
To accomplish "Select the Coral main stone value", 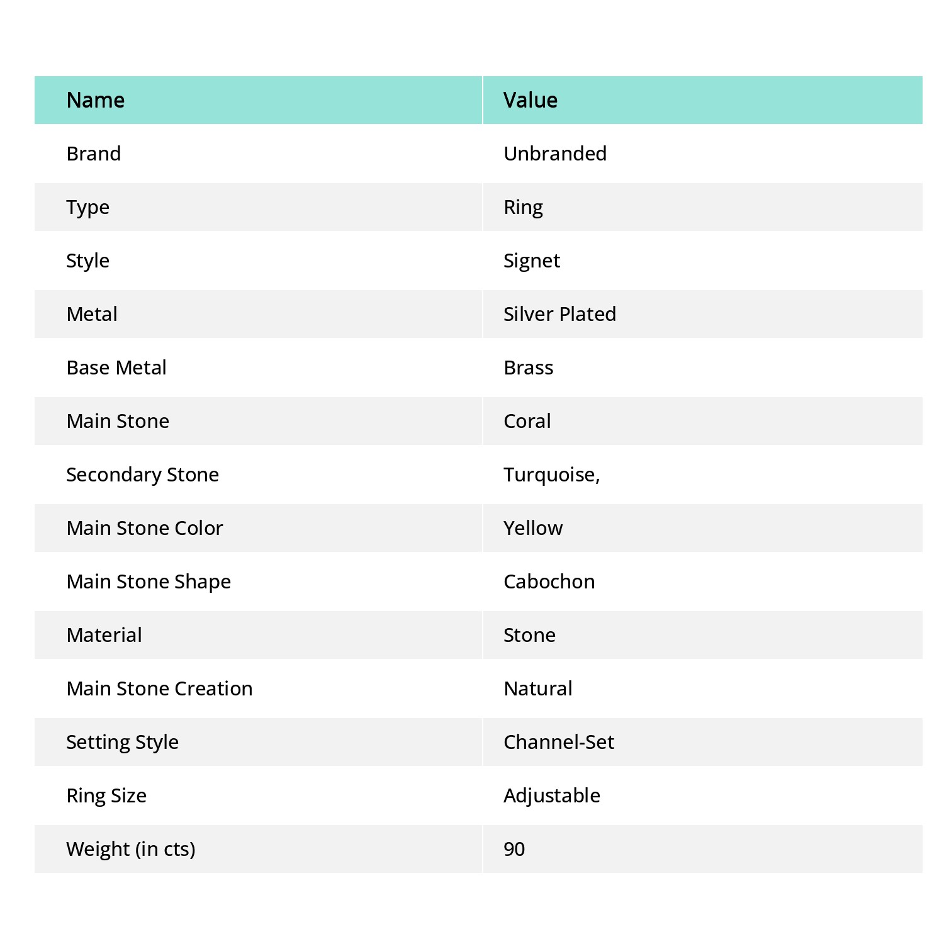I will (x=527, y=421).
